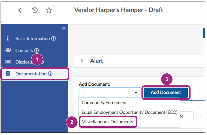
Task: Go to Contacts sidebar section
Action: [x=24, y=50]
